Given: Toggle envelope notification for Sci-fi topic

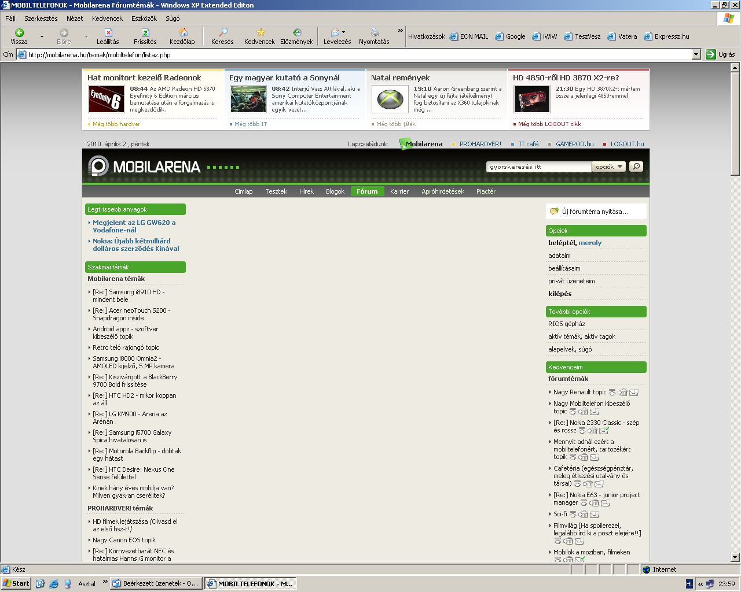Looking at the screenshot, I should pos(595,515).
